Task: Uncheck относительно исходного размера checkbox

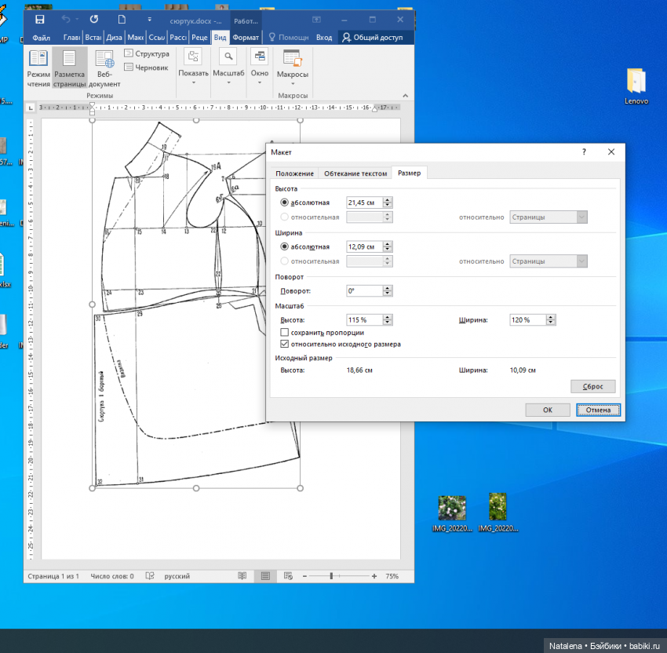Action: click(284, 344)
